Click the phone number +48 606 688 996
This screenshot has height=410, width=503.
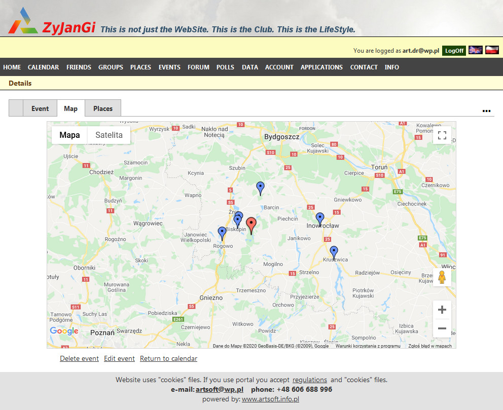click(304, 389)
